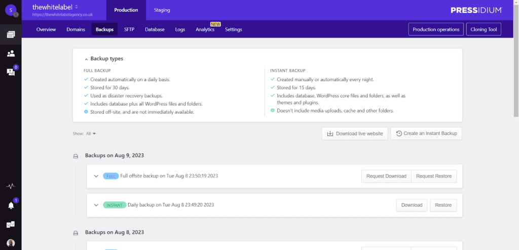Image resolution: width=519 pixels, height=250 pixels.
Task: Click the Pressidium logo
Action: 476,10
